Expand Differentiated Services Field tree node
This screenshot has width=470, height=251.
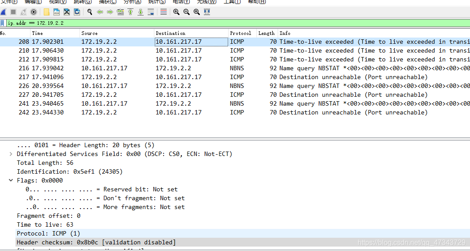11,154
